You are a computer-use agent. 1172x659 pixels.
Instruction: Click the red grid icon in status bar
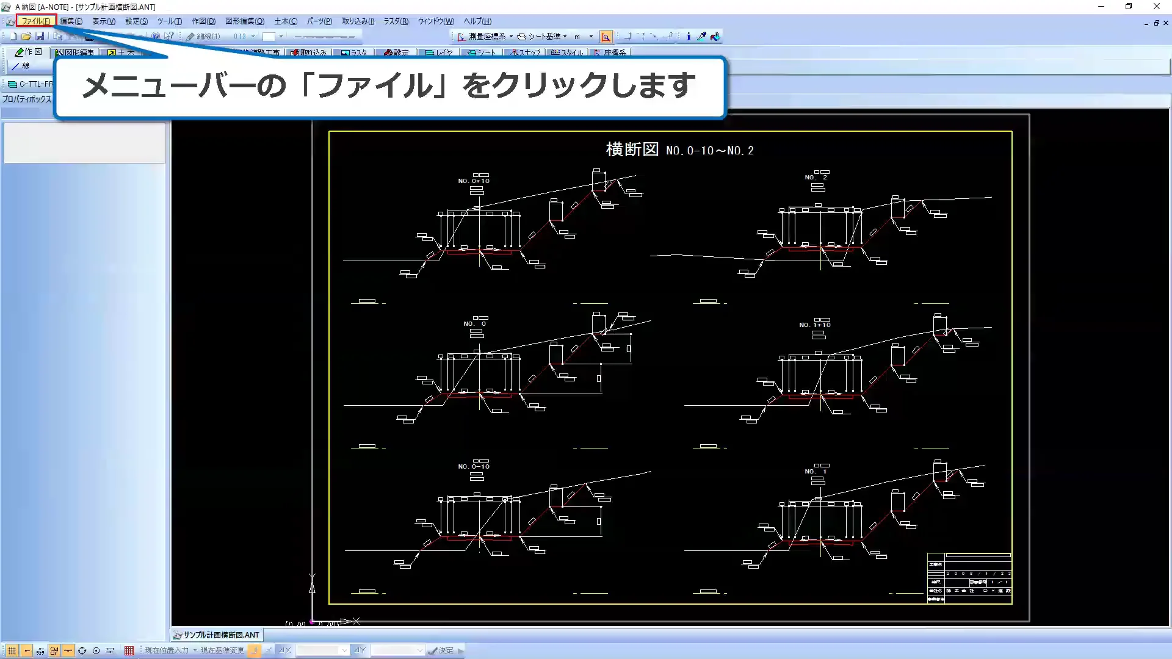pos(129,650)
